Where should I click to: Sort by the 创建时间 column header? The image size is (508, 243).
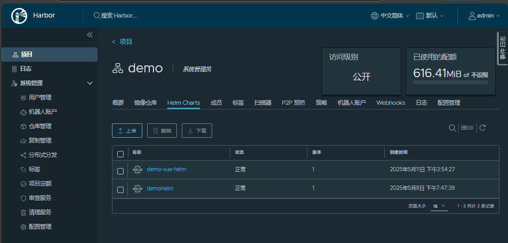(x=399, y=152)
